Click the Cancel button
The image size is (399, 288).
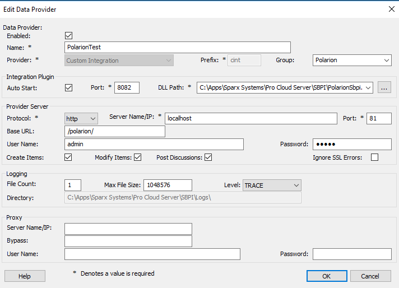[x=370, y=276]
